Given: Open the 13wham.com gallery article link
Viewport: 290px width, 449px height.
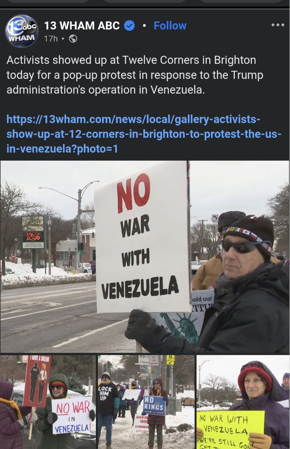Looking at the screenshot, I should pyautogui.click(x=144, y=134).
